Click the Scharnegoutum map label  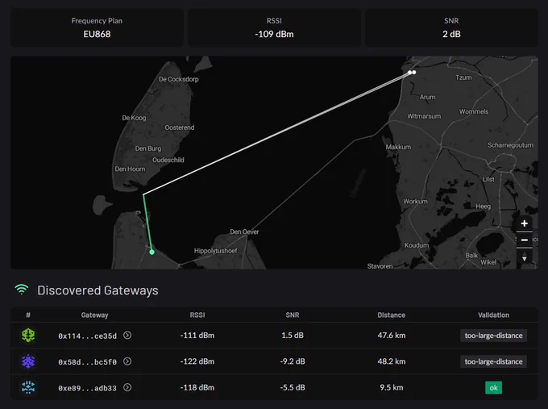[x=510, y=145]
